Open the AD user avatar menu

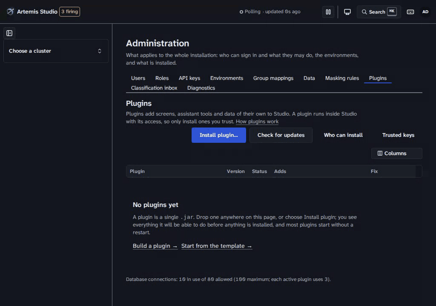[425, 12]
